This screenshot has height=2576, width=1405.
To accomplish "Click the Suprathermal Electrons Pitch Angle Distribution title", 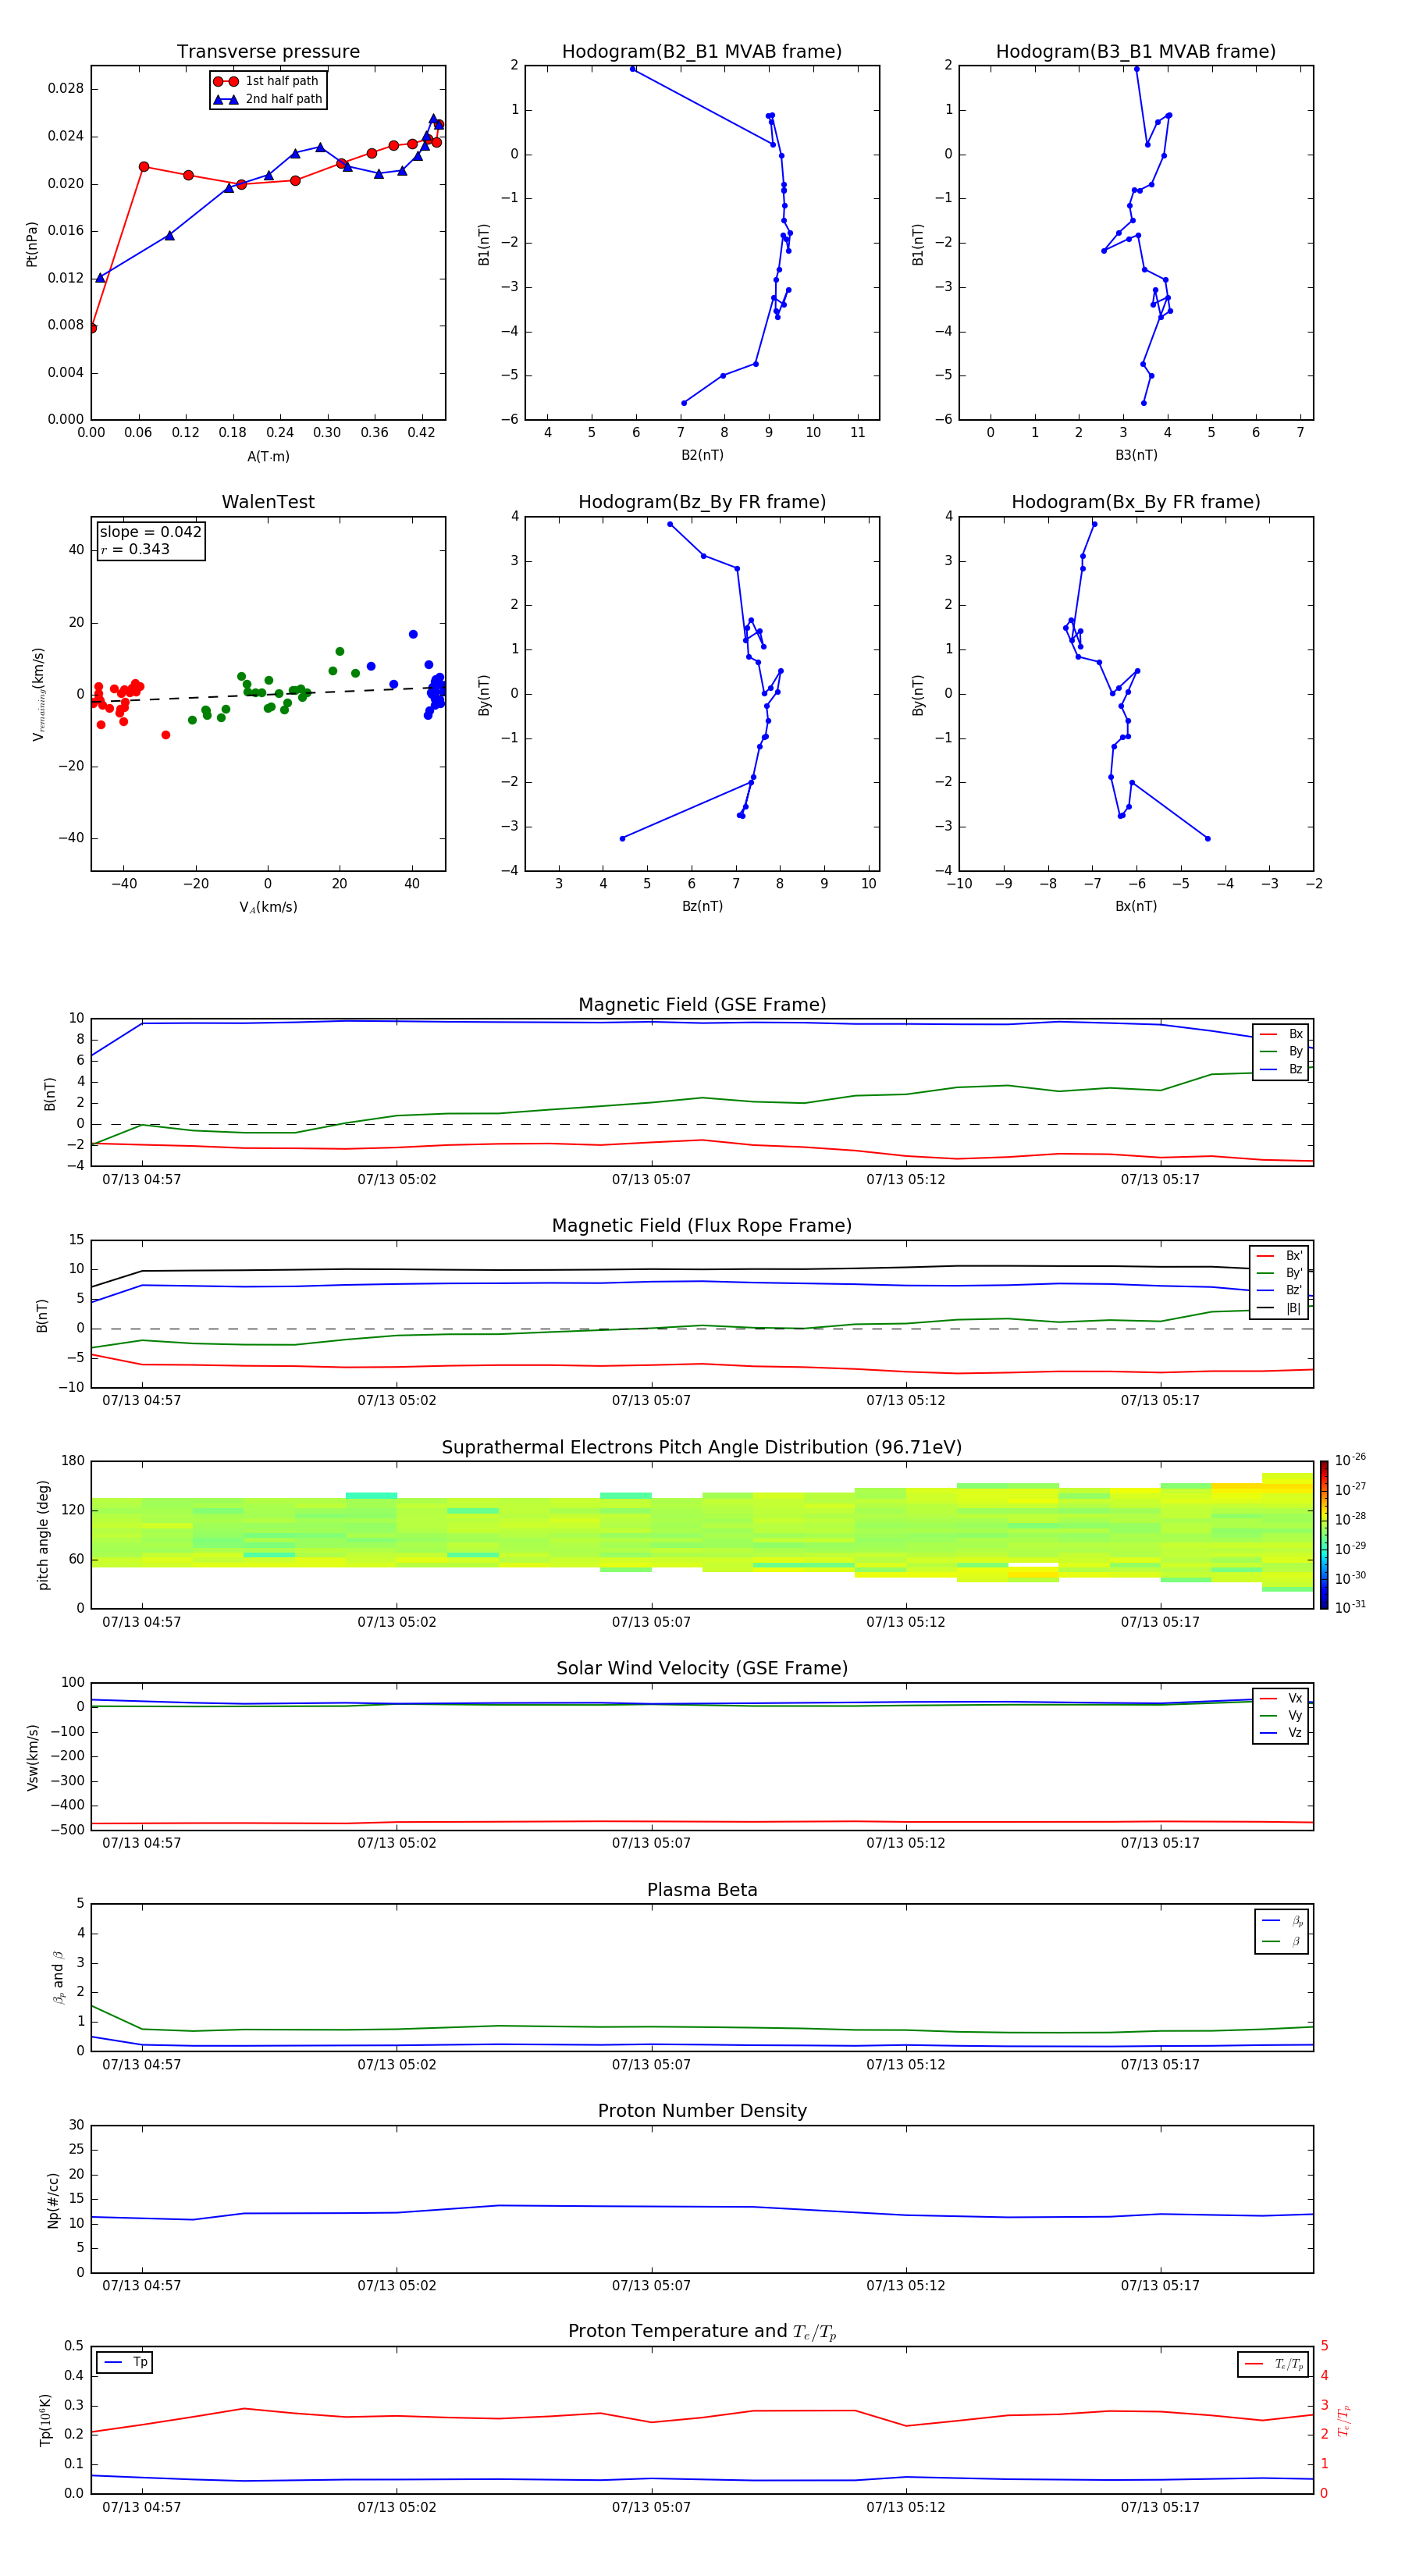I will pos(702,1448).
